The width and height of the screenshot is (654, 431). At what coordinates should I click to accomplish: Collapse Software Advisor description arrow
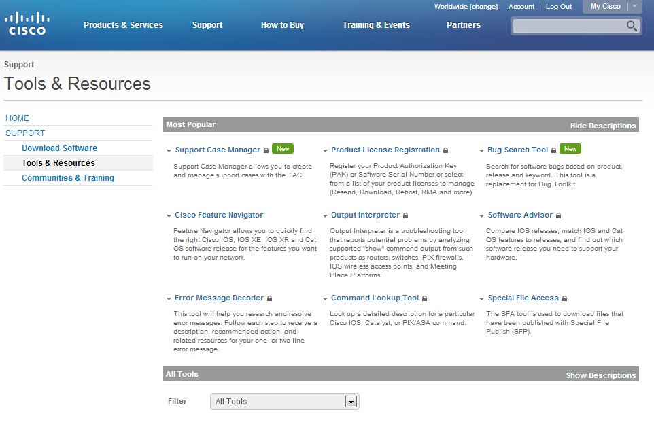coord(482,216)
